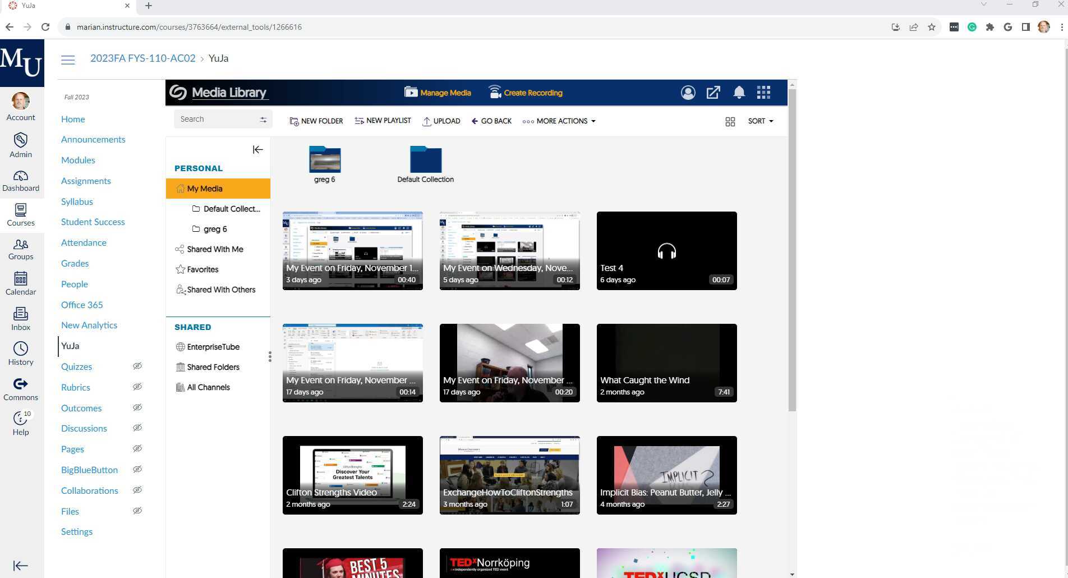Collapse the Personal media sidebar panel
Viewport: 1068px width, 578px height.
pos(257,149)
